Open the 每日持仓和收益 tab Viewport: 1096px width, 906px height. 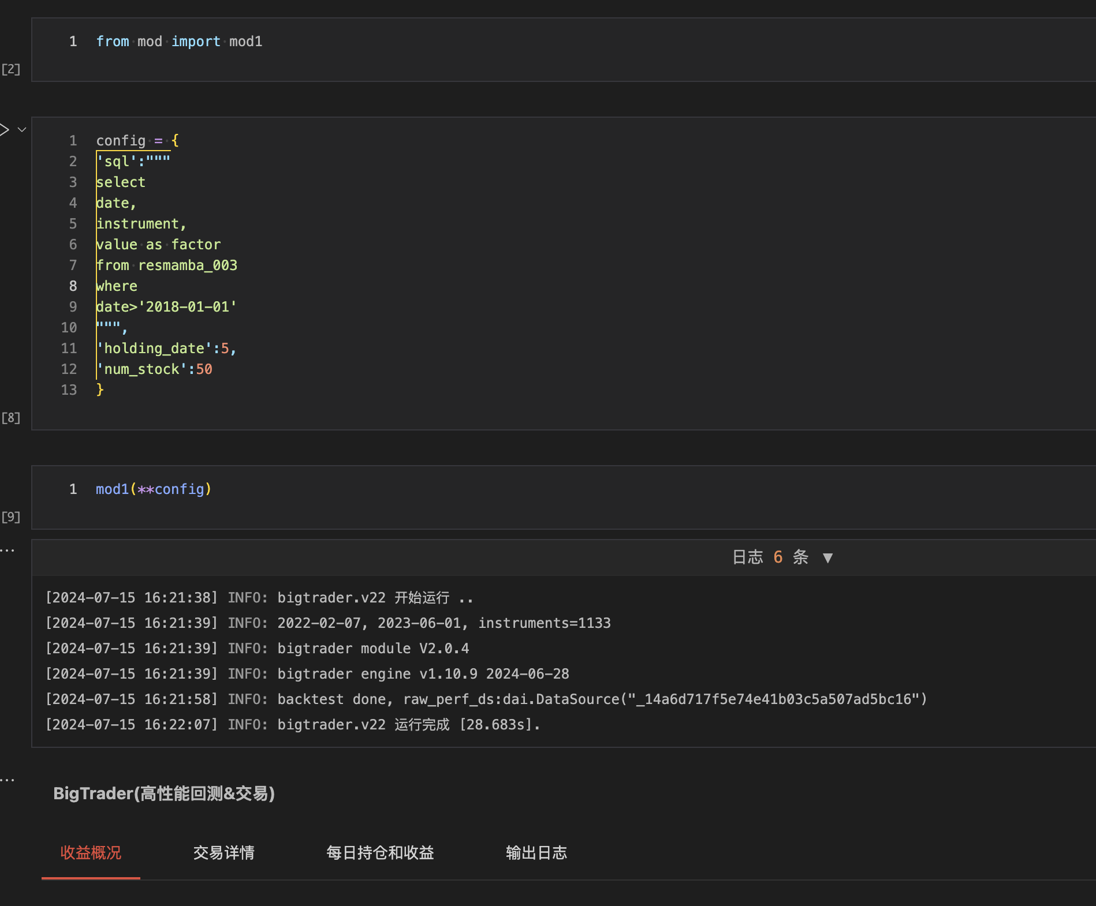[380, 852]
